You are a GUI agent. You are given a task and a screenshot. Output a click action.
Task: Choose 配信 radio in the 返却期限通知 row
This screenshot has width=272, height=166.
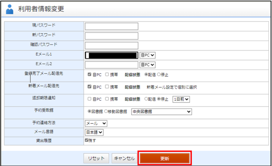coord(146,99)
